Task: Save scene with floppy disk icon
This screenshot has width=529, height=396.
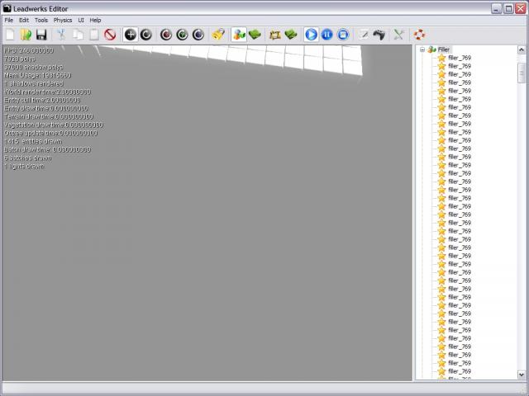Action: [x=41, y=35]
